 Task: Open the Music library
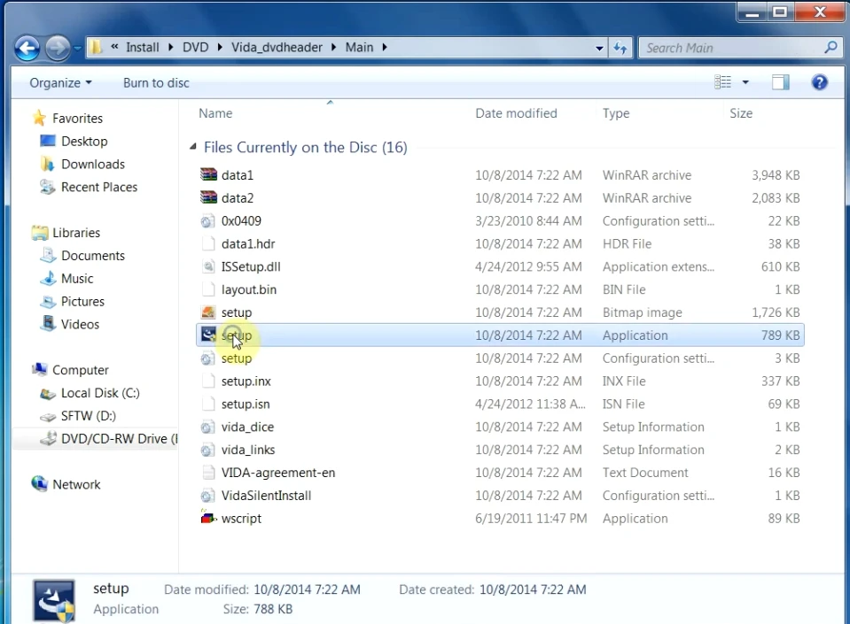tap(77, 279)
